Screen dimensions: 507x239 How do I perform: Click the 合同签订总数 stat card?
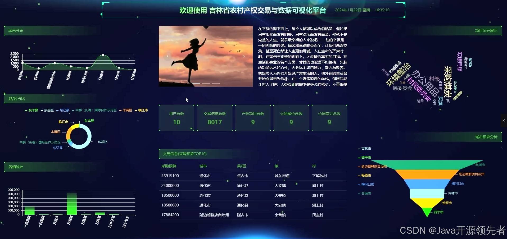(x=329, y=118)
